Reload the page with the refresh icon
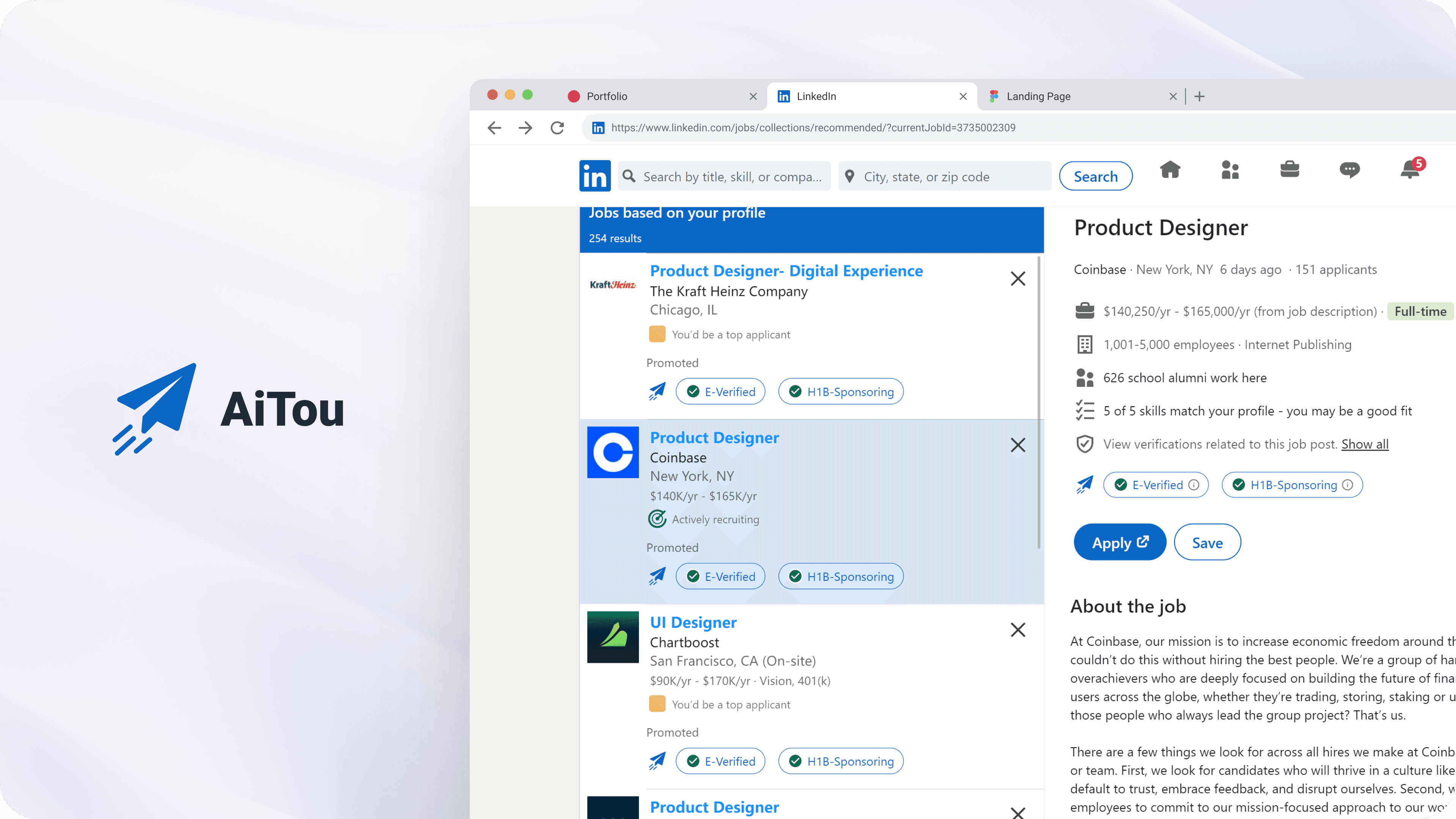 [557, 128]
